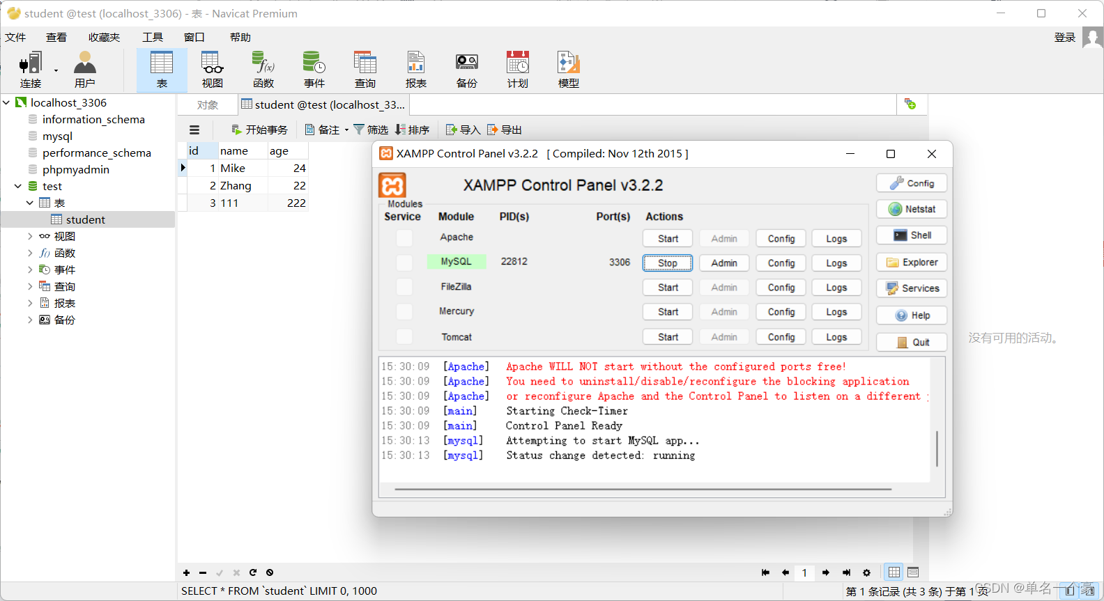The height and width of the screenshot is (601, 1104).
Task: Open the 工具 menu
Action: [x=153, y=38]
